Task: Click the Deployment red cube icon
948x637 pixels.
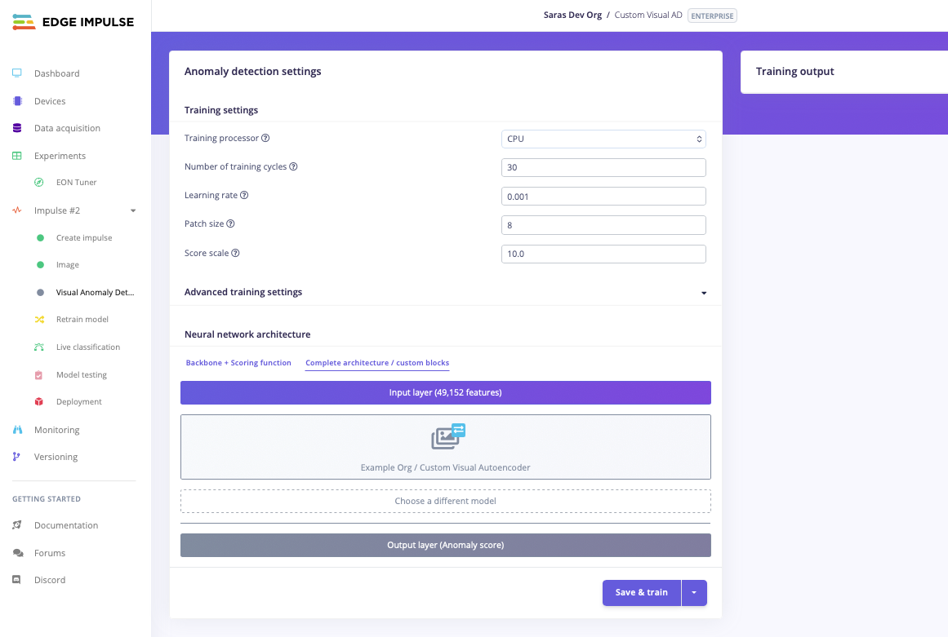Action: 38,401
